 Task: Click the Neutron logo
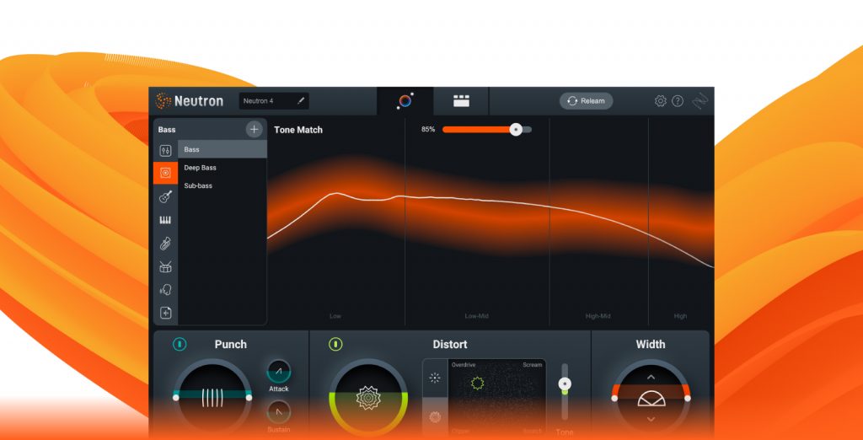[x=190, y=101]
